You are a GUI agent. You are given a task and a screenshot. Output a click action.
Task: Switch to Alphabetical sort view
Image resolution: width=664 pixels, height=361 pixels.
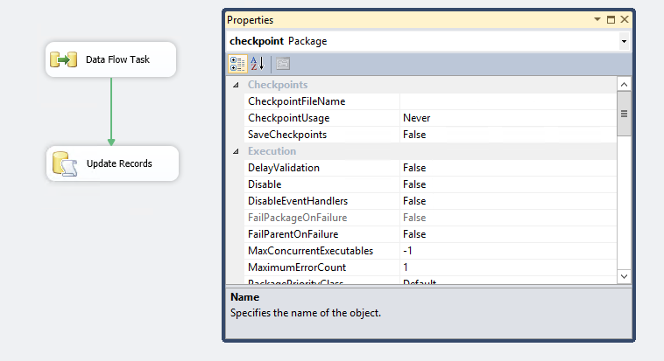click(x=258, y=64)
